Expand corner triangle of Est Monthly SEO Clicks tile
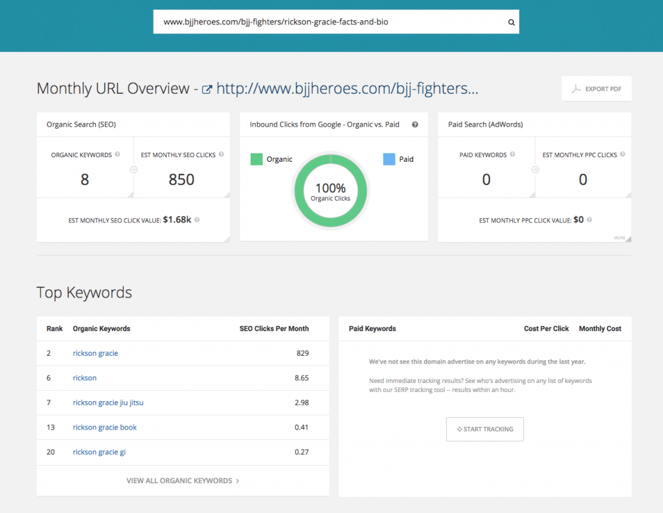The height and width of the screenshot is (513, 663). [x=226, y=194]
